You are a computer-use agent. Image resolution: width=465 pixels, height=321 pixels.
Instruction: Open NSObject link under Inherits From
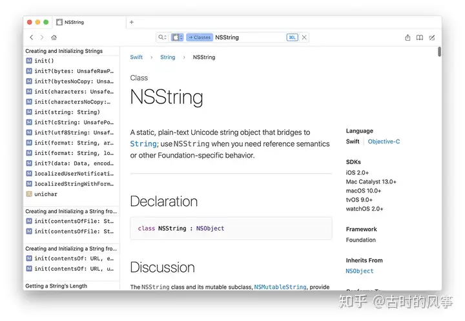tap(360, 271)
